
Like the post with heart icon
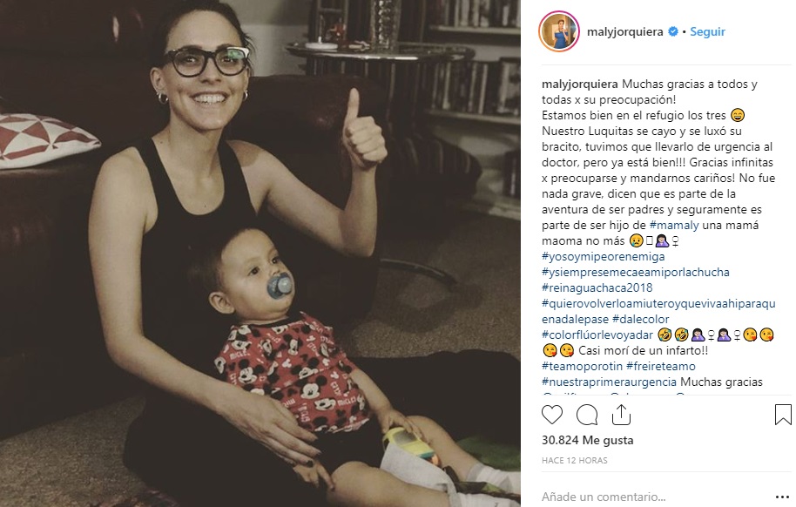tap(552, 415)
